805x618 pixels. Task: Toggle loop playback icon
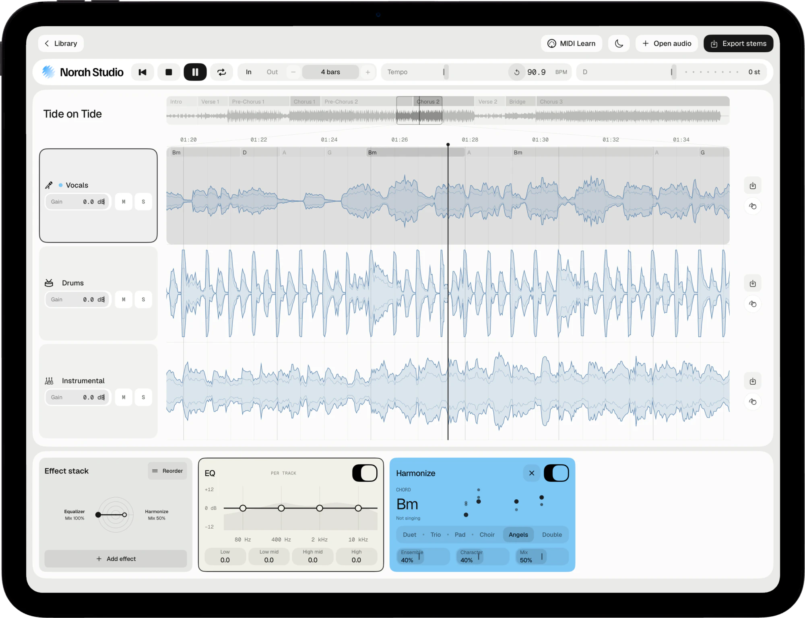222,72
